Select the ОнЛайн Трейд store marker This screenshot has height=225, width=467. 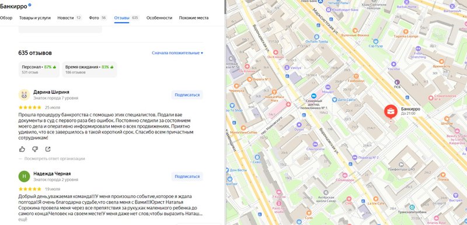[x=316, y=37]
